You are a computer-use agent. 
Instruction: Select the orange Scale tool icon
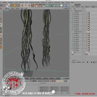[15, 6]
